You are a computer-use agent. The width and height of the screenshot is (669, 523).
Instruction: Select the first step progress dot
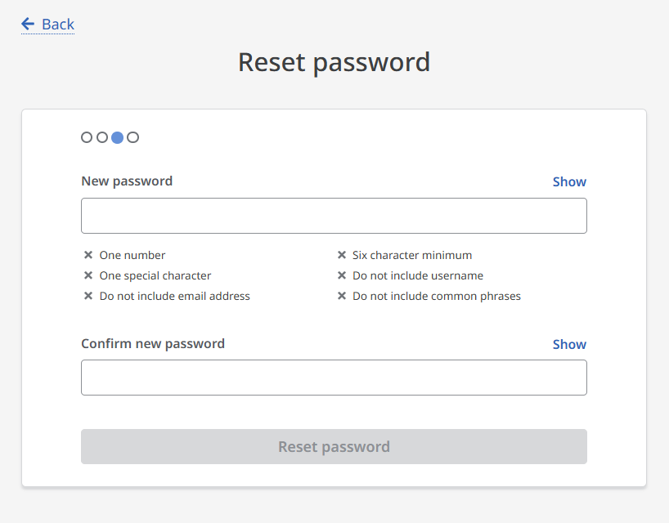click(87, 137)
